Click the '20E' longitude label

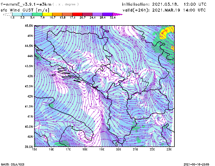coord(119,149)
